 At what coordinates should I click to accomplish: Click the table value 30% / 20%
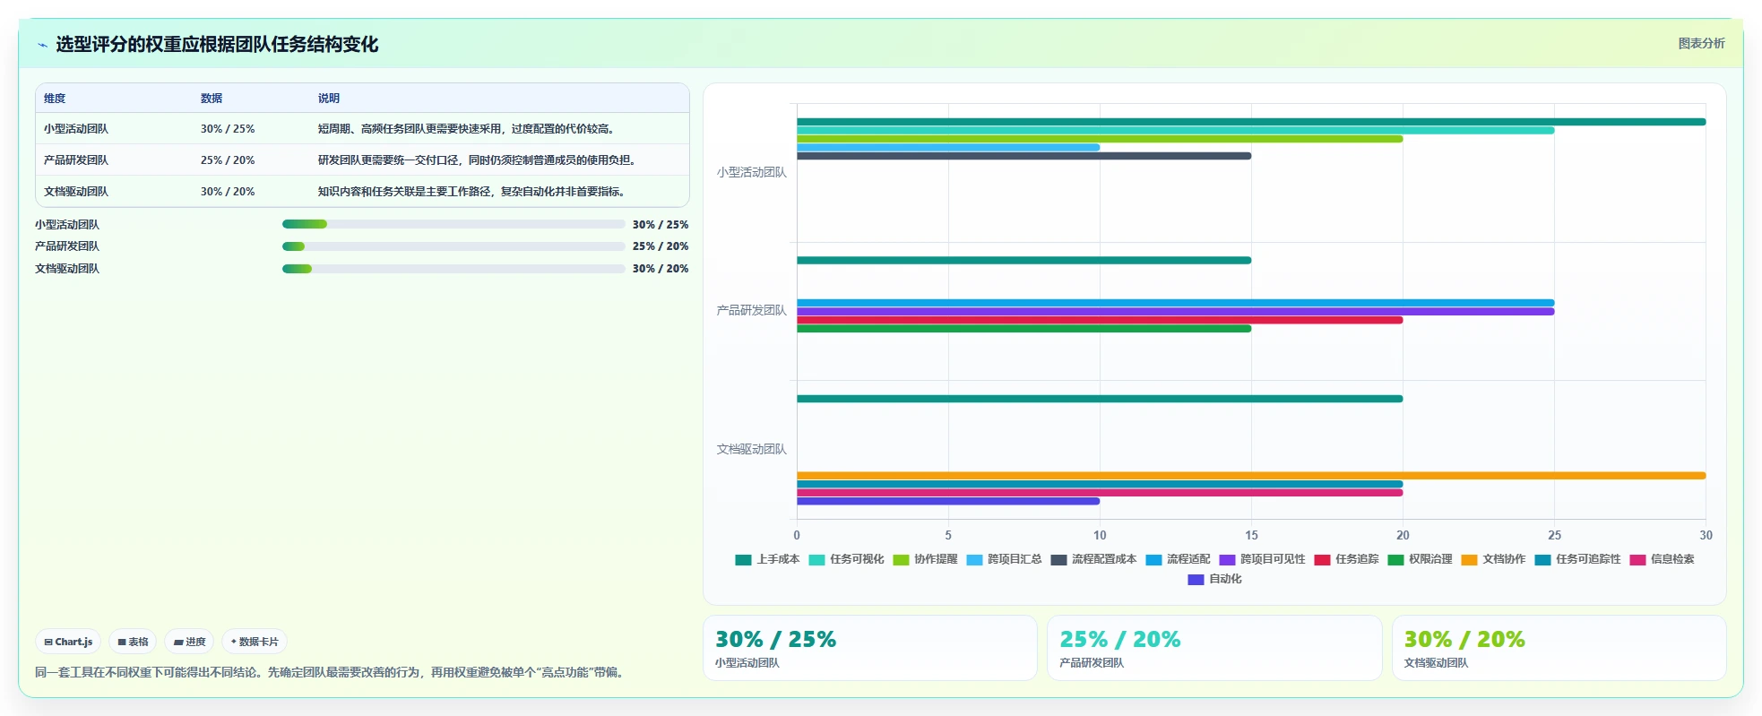click(x=228, y=192)
